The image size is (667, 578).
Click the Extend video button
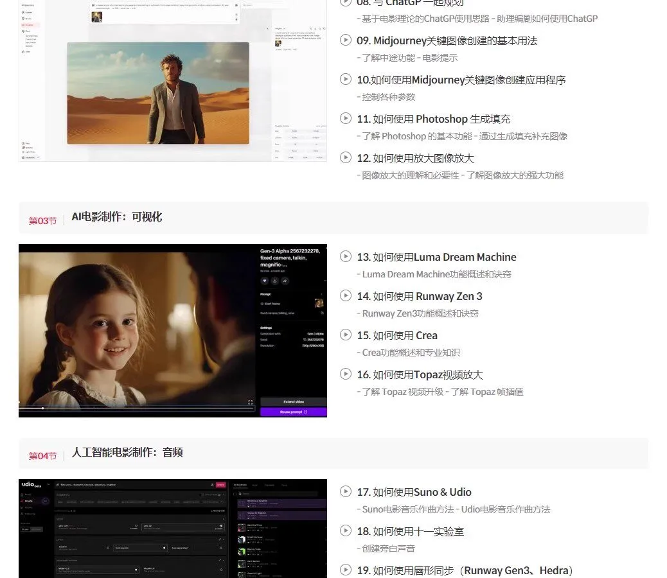click(294, 401)
